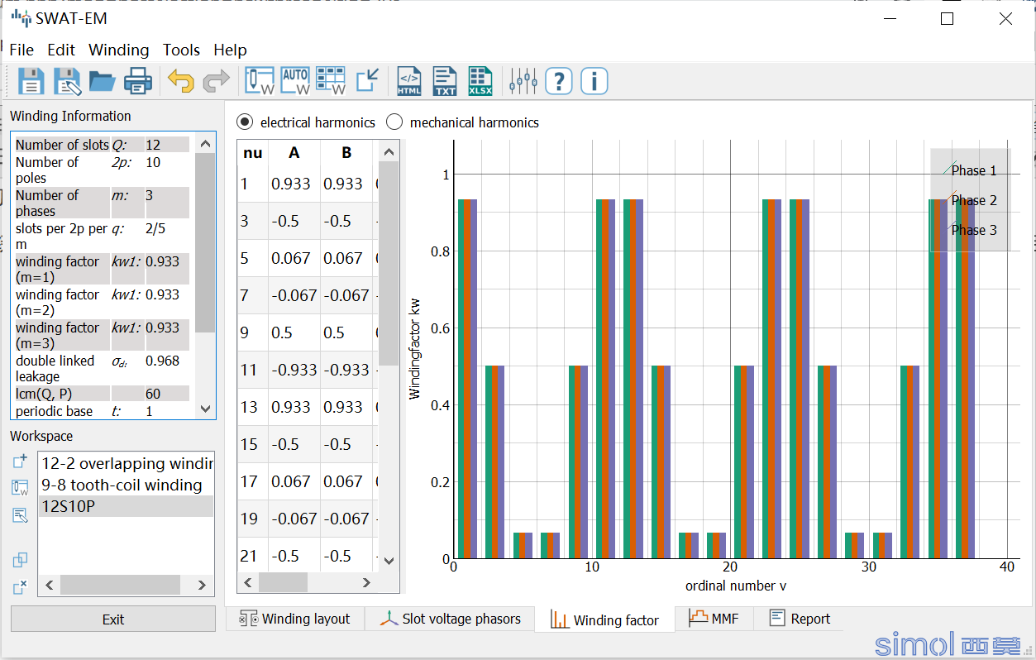The width and height of the screenshot is (1036, 660).
Task: Open a file with folder icon
Action: click(x=103, y=81)
